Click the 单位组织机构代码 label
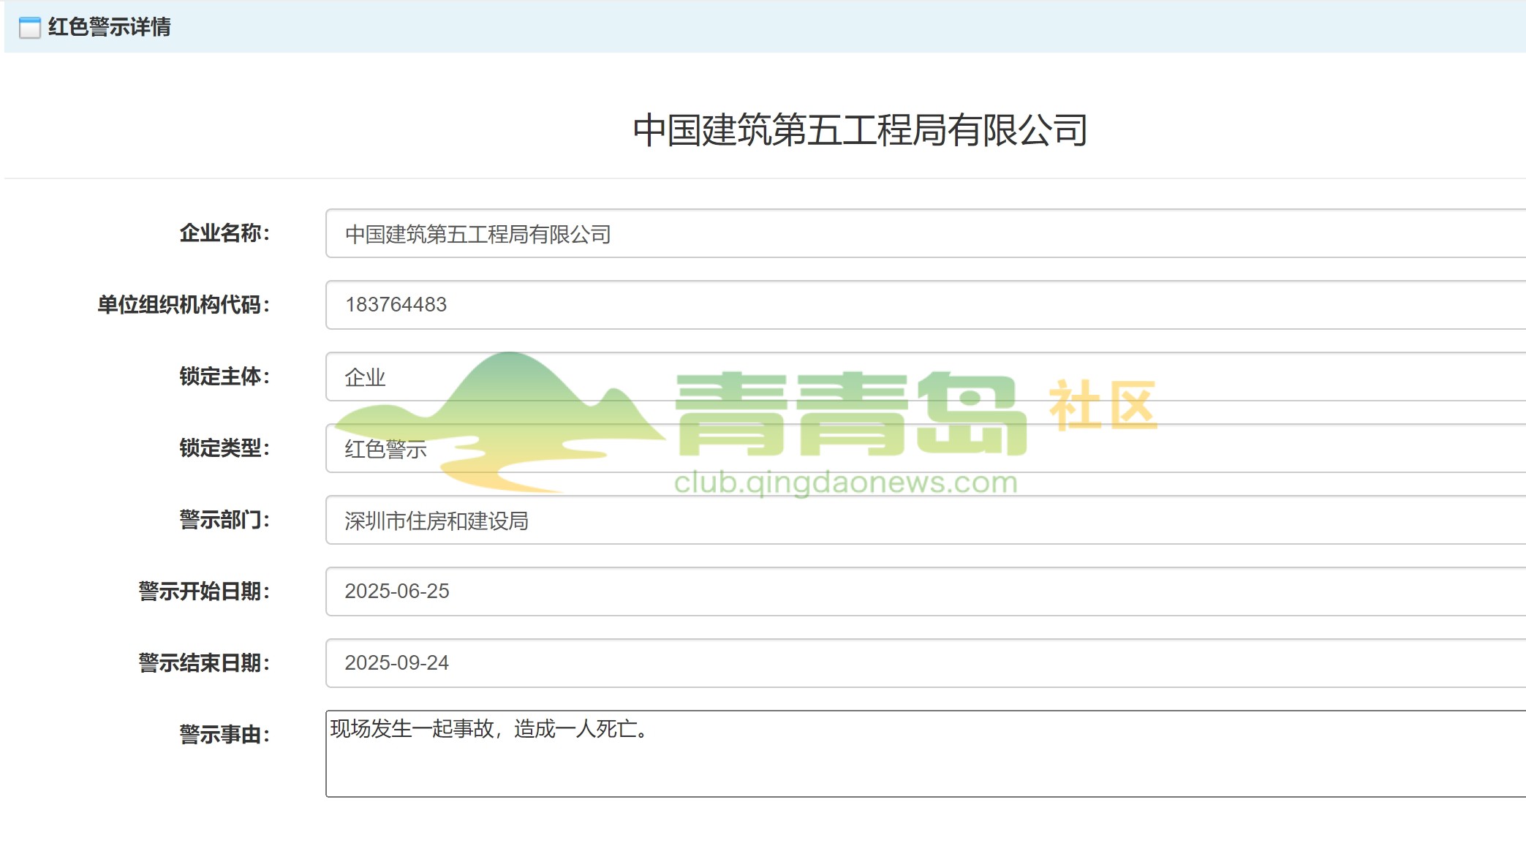The image size is (1526, 843). (x=184, y=305)
